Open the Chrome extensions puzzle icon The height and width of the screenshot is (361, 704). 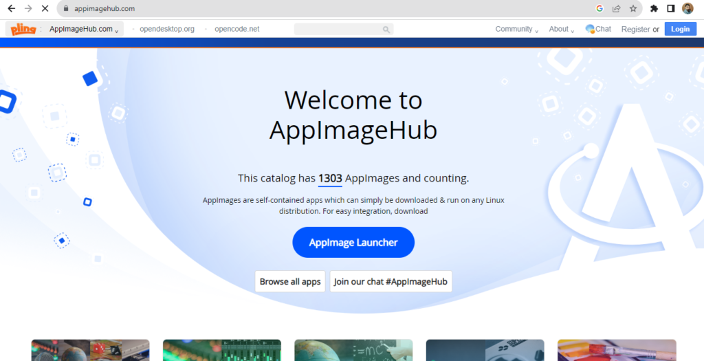coord(654,9)
